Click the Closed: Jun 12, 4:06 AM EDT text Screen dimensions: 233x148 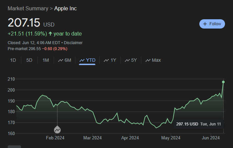pos(34,43)
